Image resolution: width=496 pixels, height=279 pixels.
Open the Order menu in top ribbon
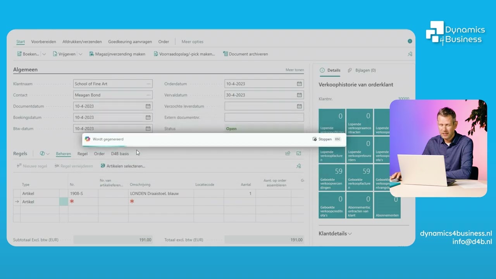pyautogui.click(x=164, y=41)
